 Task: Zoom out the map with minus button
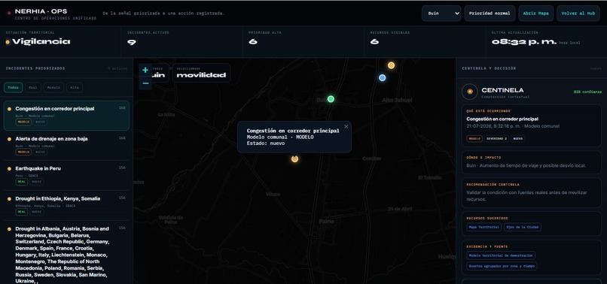point(145,83)
